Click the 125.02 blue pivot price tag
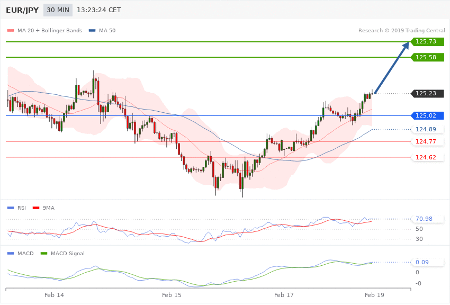450x305 pixels. tap(428, 115)
